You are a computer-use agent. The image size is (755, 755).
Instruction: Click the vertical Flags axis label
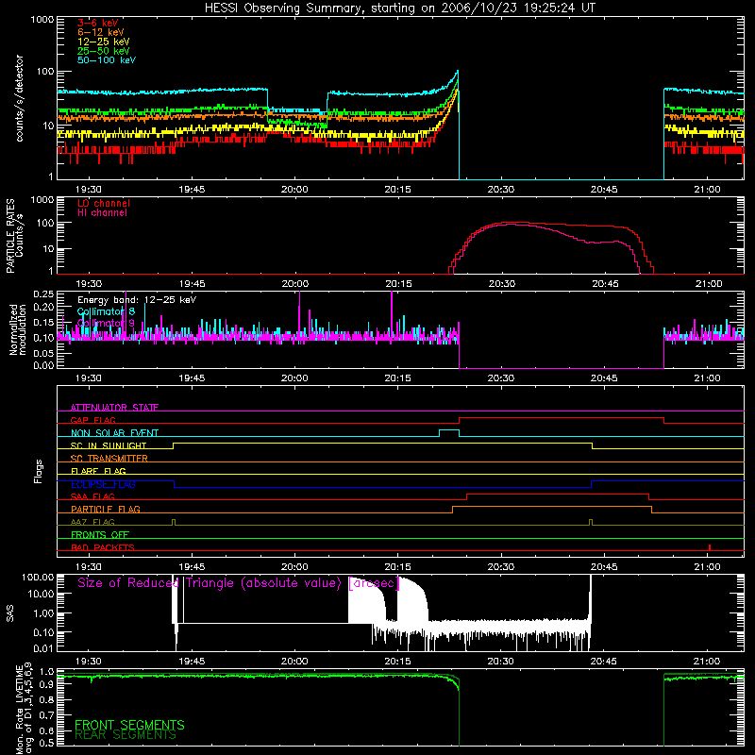click(38, 471)
